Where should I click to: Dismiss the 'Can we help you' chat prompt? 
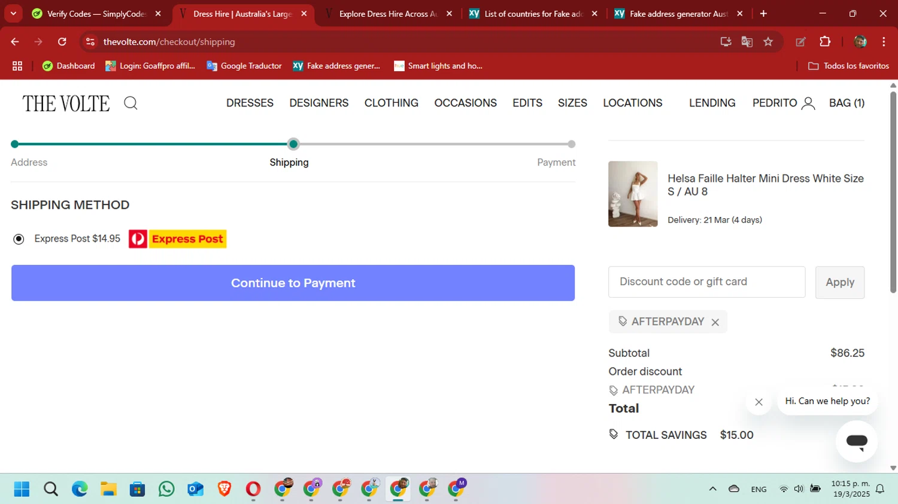pyautogui.click(x=759, y=402)
